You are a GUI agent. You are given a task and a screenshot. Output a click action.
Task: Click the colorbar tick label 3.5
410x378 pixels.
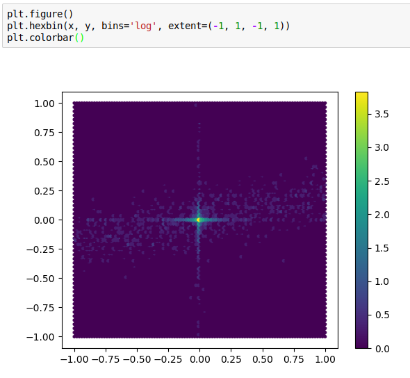pyautogui.click(x=382, y=114)
